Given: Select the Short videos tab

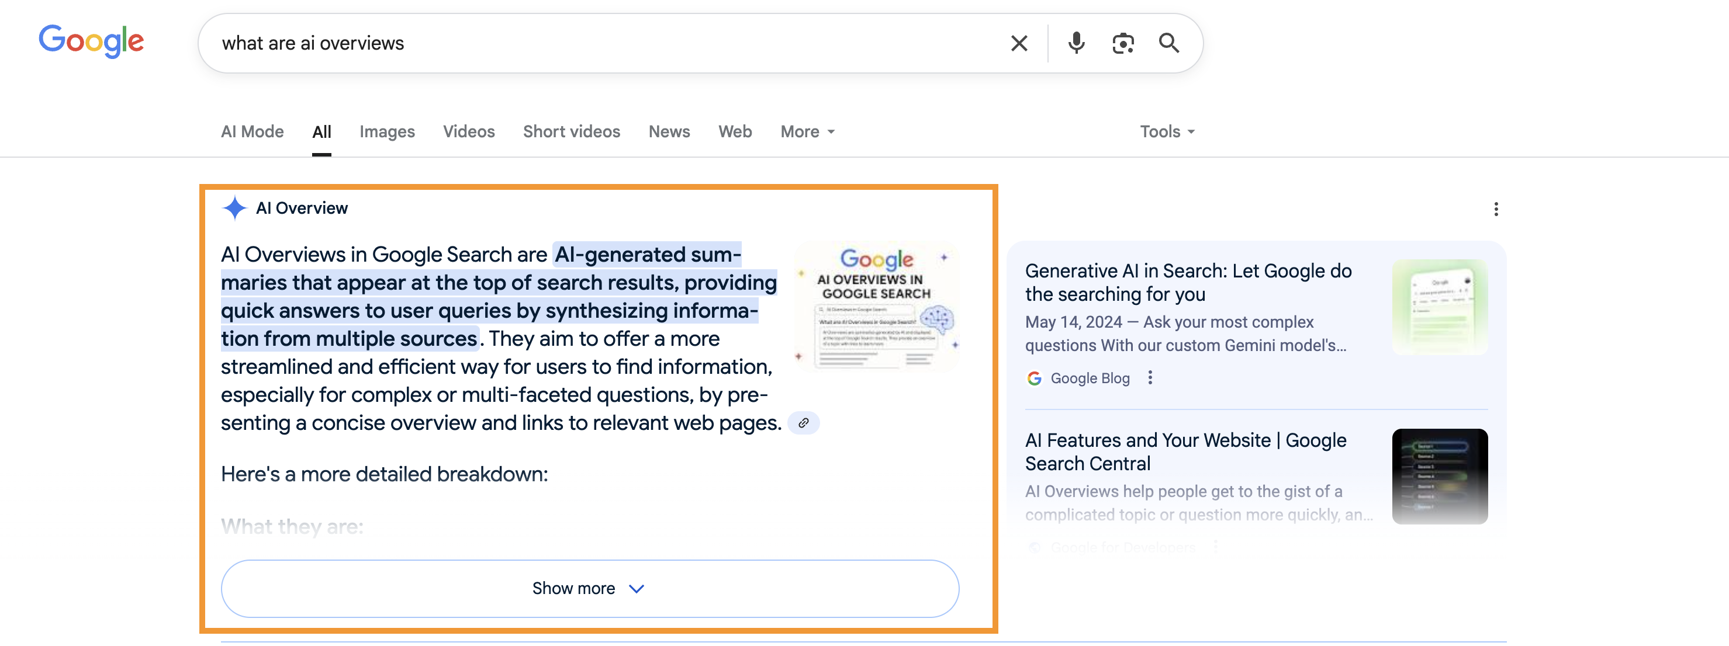Looking at the screenshot, I should pyautogui.click(x=571, y=131).
